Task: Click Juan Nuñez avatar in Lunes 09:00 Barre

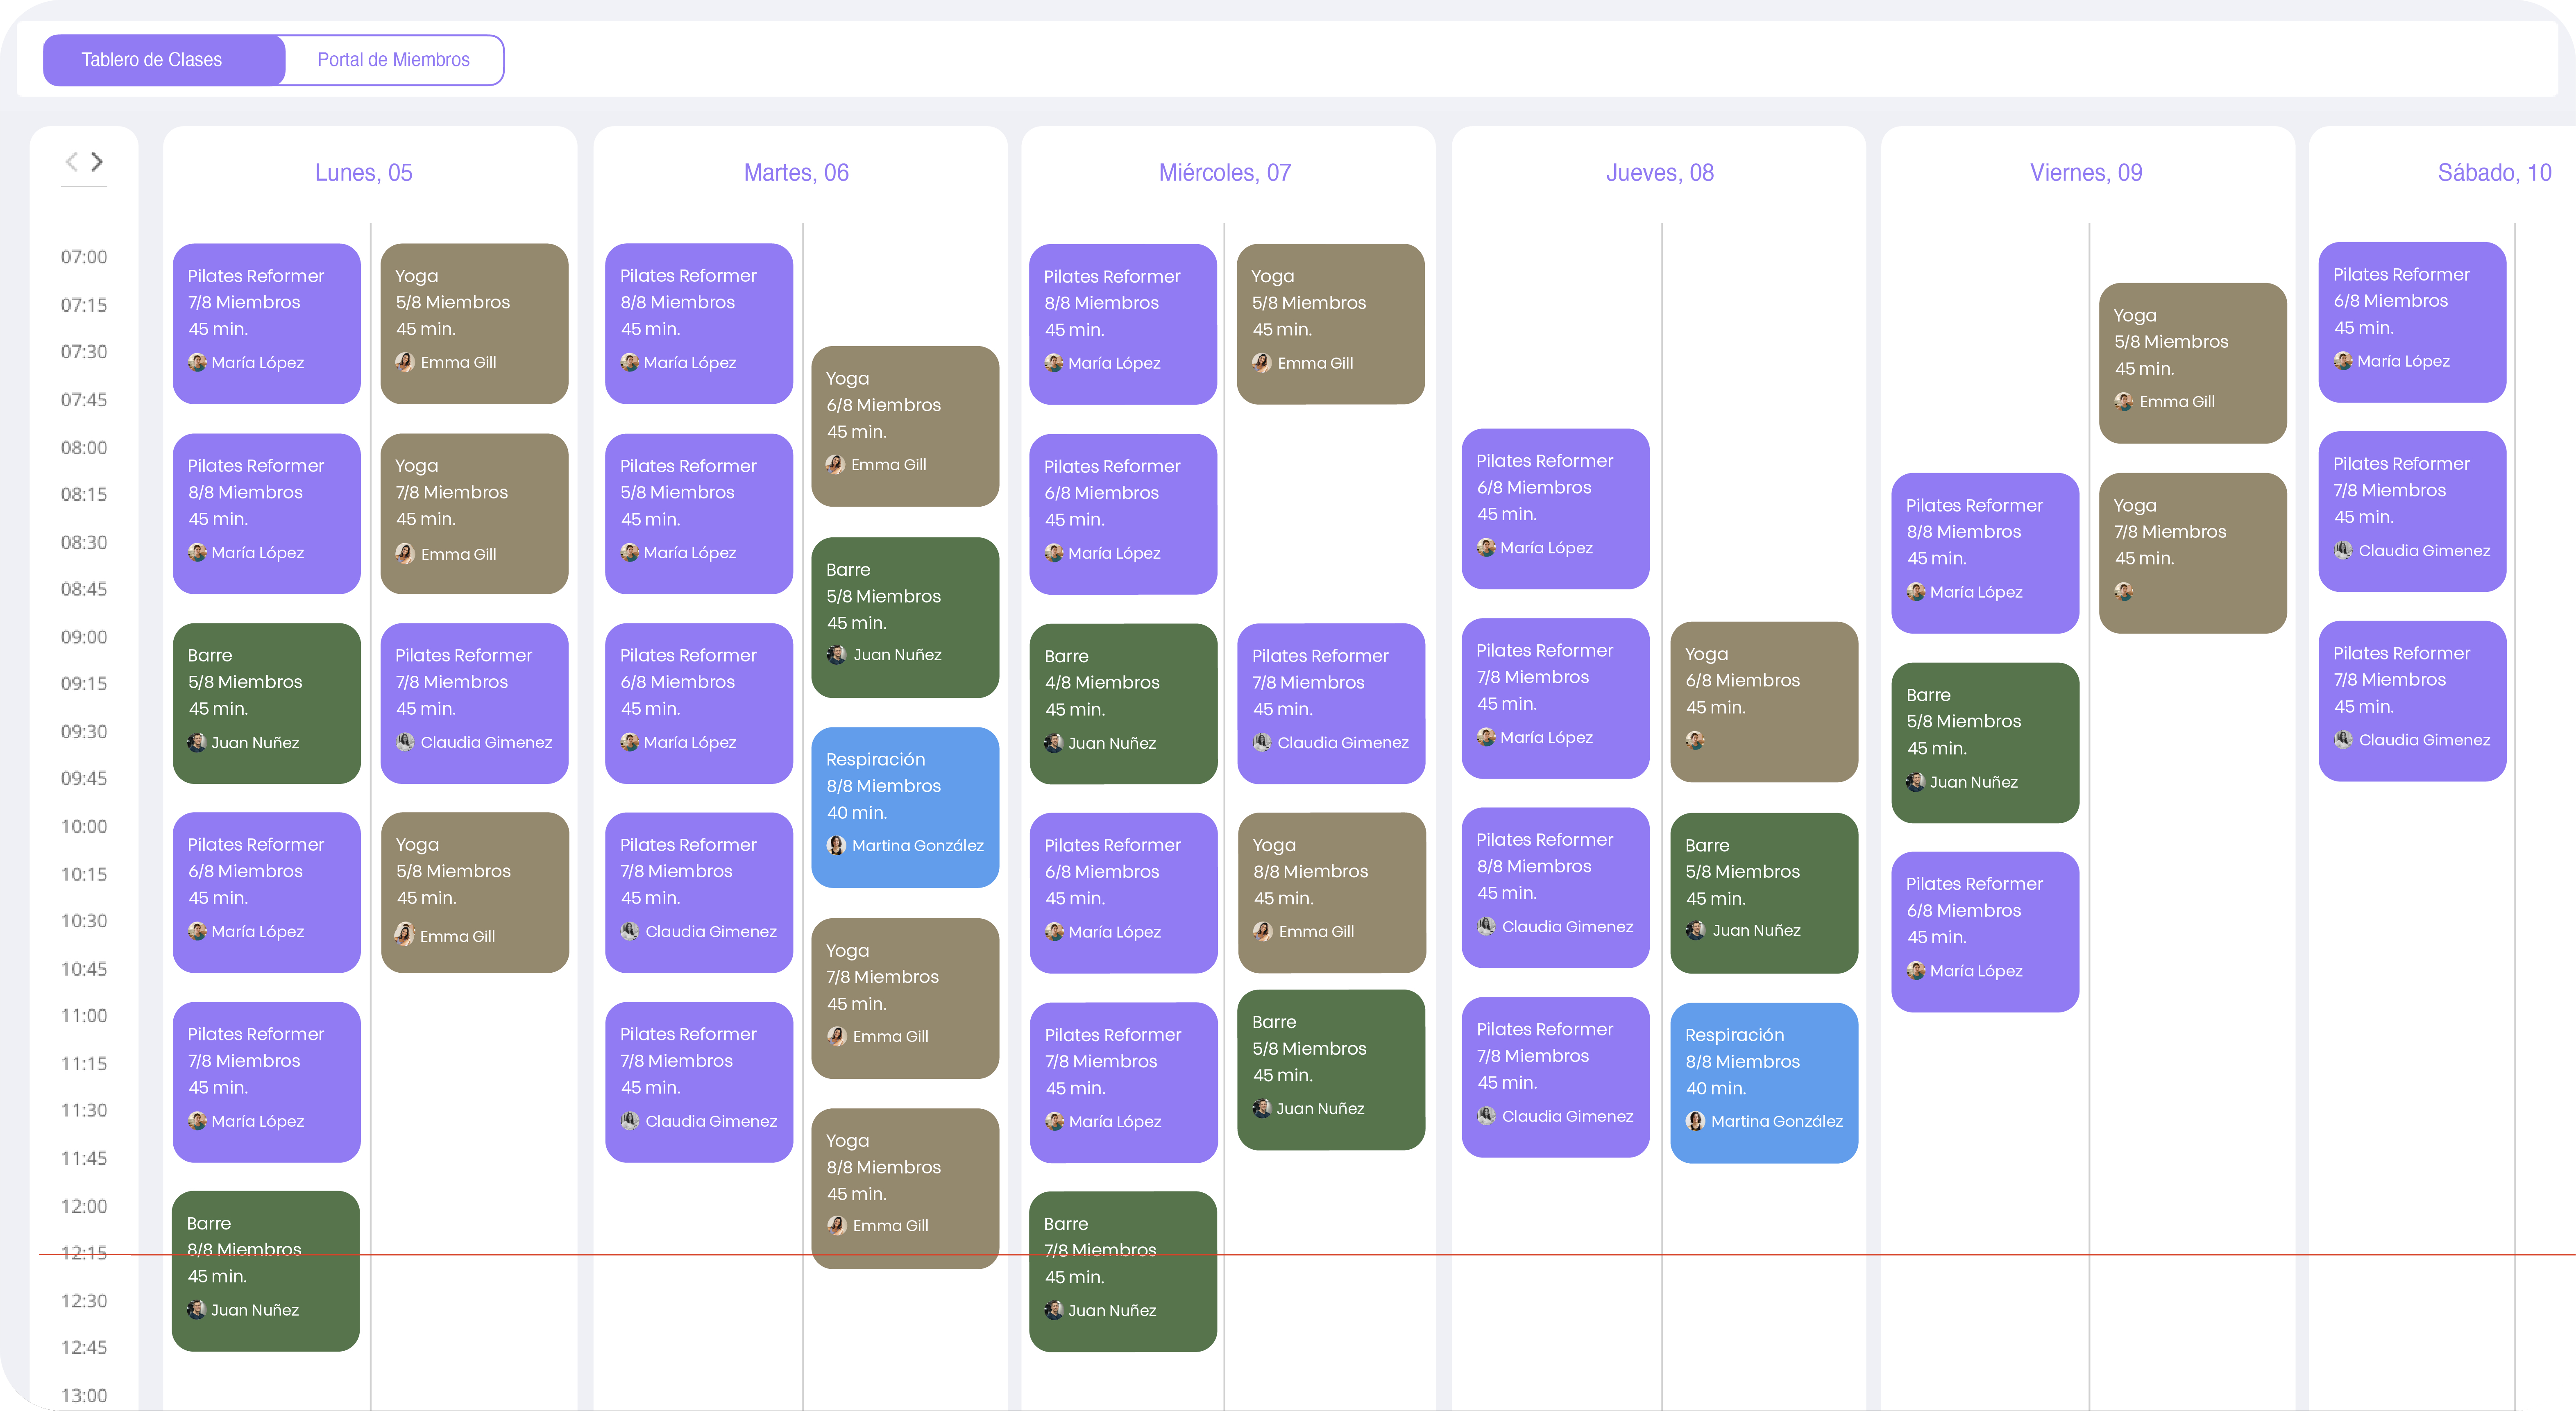Action: pos(197,742)
